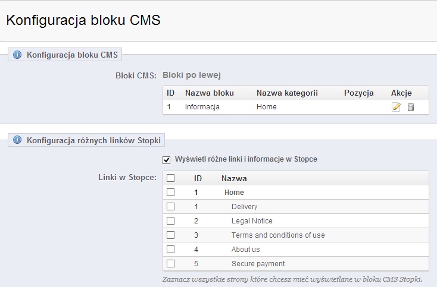Click info icon beside Konfiguracja bloku CMS
Image resolution: width=437 pixels, height=287 pixels.
17,55
